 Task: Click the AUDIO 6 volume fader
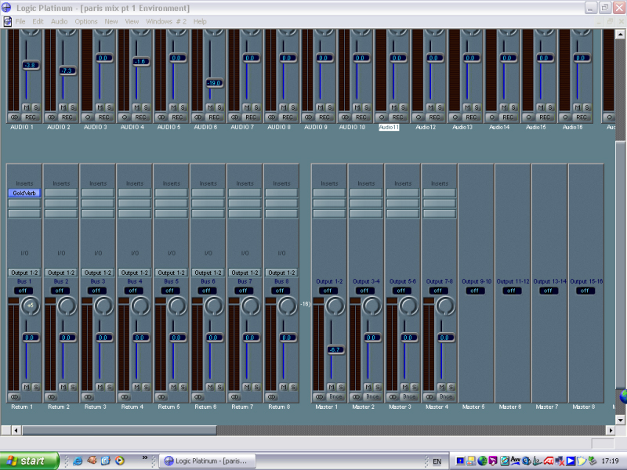pos(213,82)
